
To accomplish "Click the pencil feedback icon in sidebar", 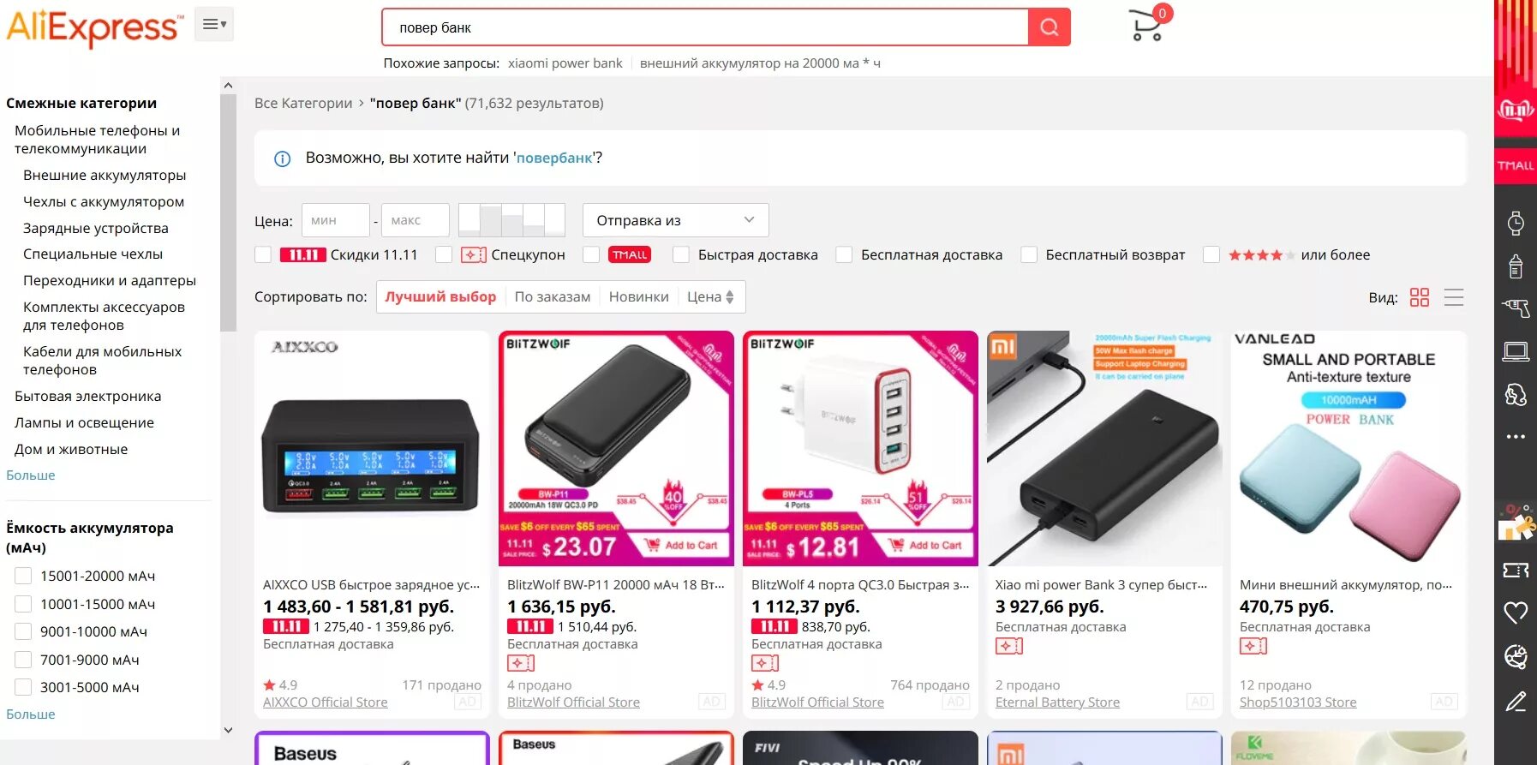I will click(x=1516, y=702).
